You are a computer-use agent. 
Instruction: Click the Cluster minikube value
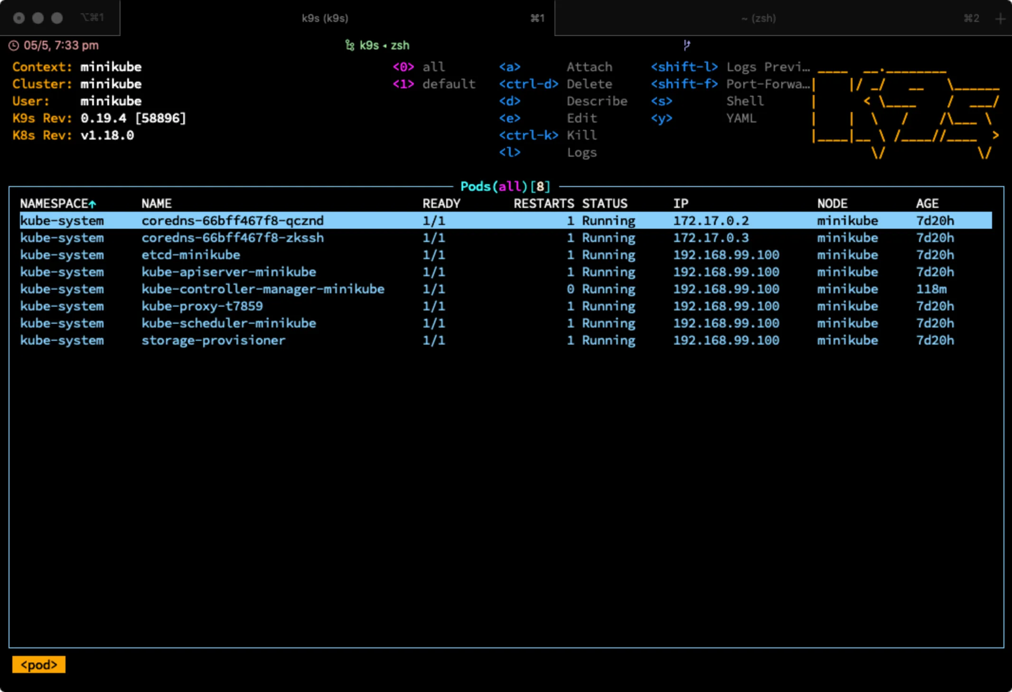point(111,84)
